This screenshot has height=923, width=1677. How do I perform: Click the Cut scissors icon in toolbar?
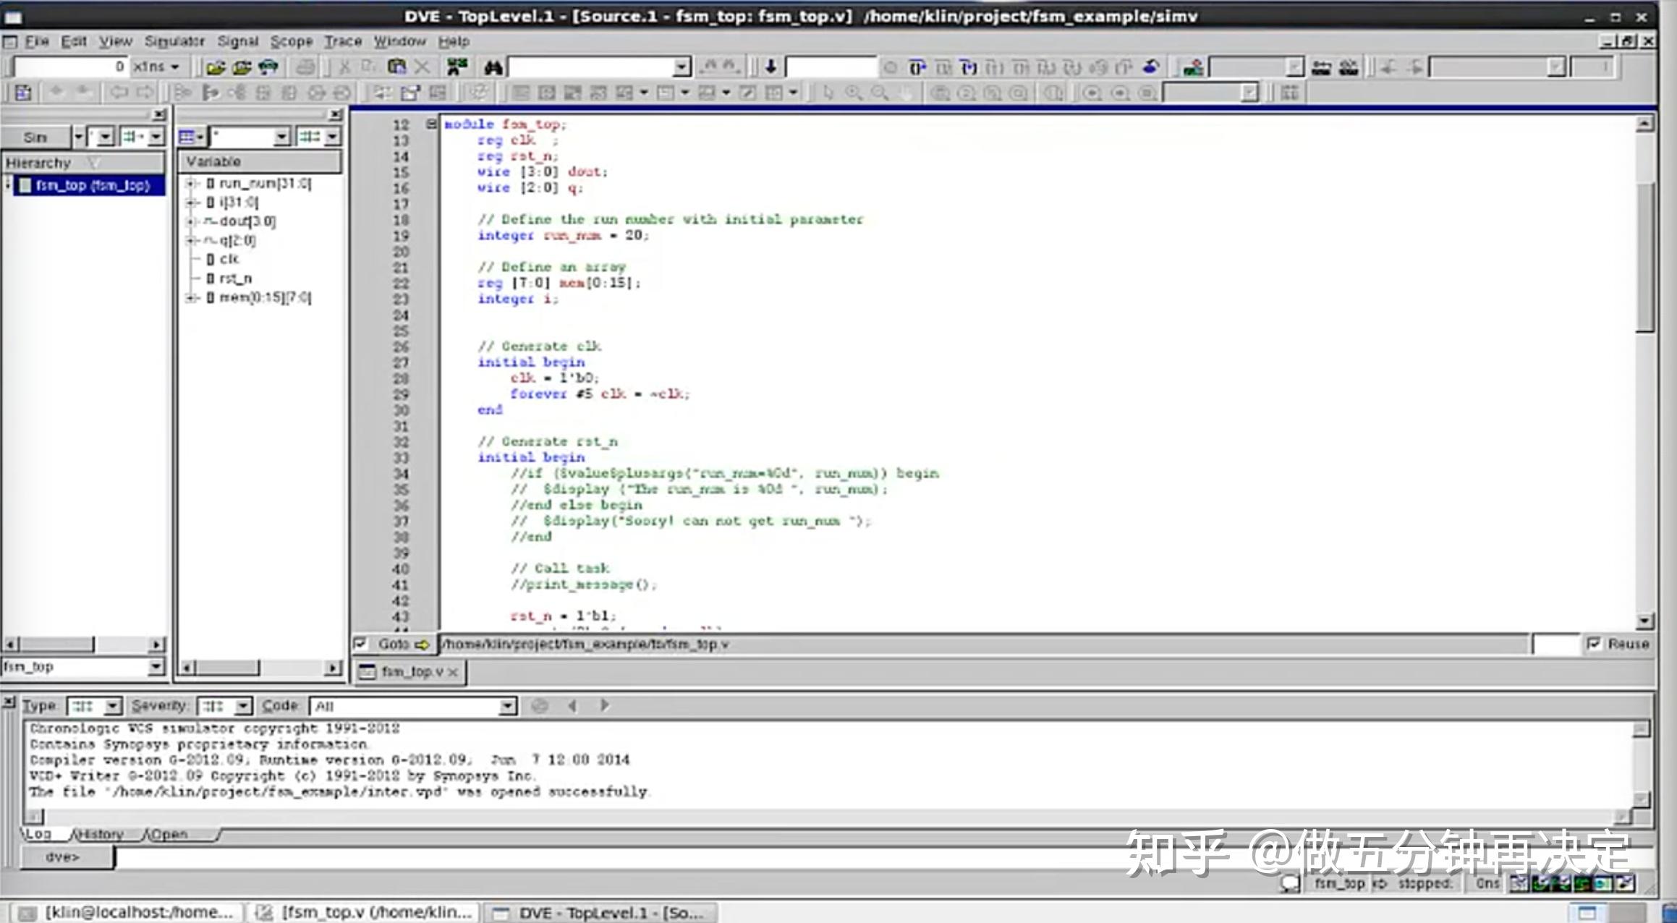tap(345, 67)
